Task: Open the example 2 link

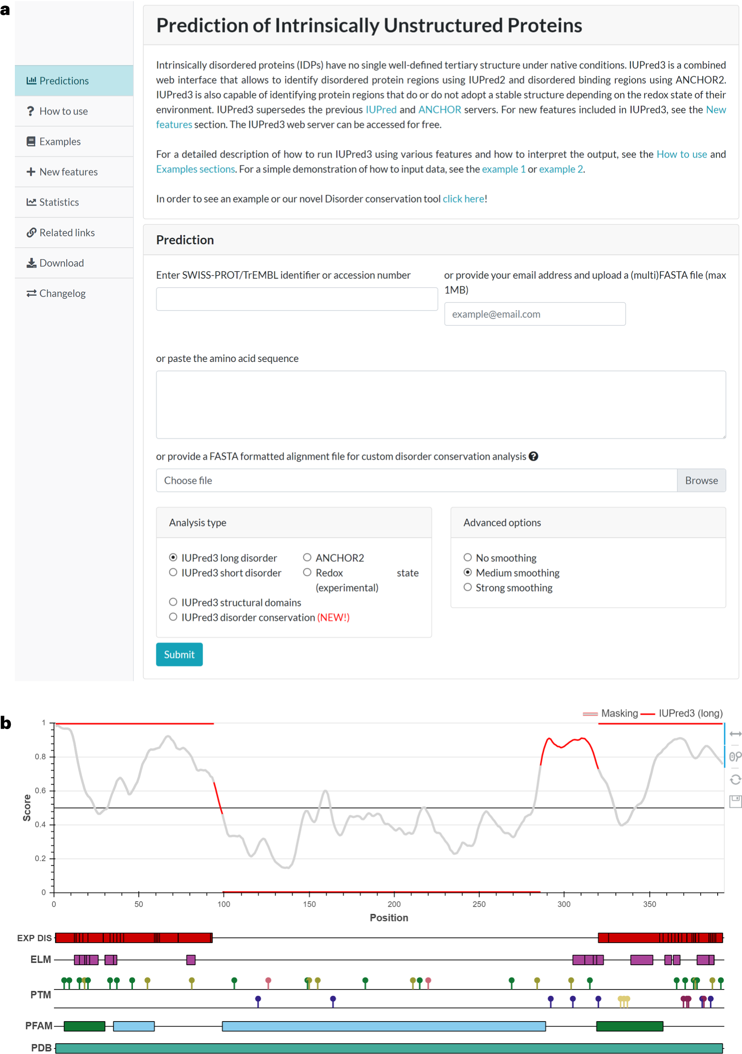Action: click(x=561, y=169)
